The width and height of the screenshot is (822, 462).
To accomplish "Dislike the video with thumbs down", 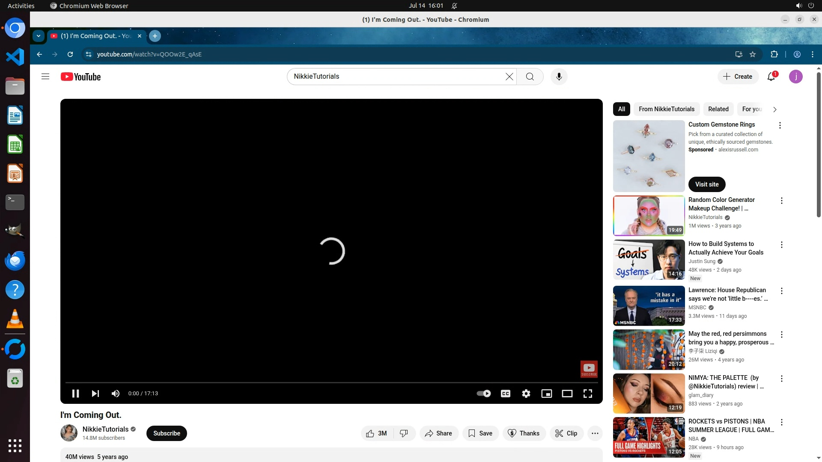I will click(404, 433).
